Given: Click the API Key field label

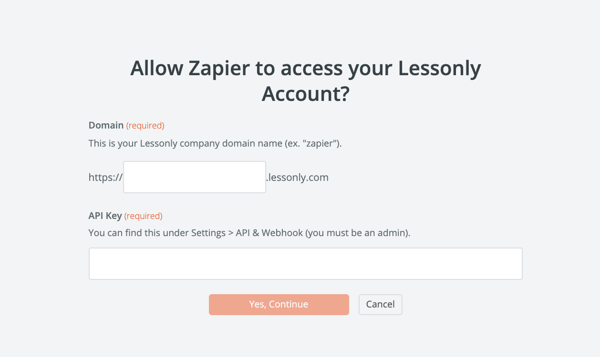Looking at the screenshot, I should pyautogui.click(x=105, y=216).
